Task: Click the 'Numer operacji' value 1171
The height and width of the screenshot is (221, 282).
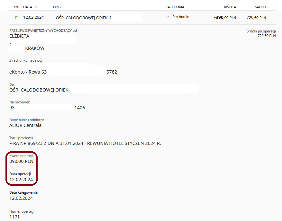Action: 14,217
